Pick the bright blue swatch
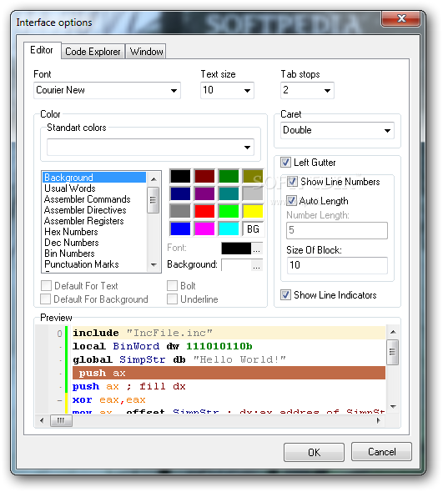The height and width of the screenshot is (492, 443). click(180, 228)
